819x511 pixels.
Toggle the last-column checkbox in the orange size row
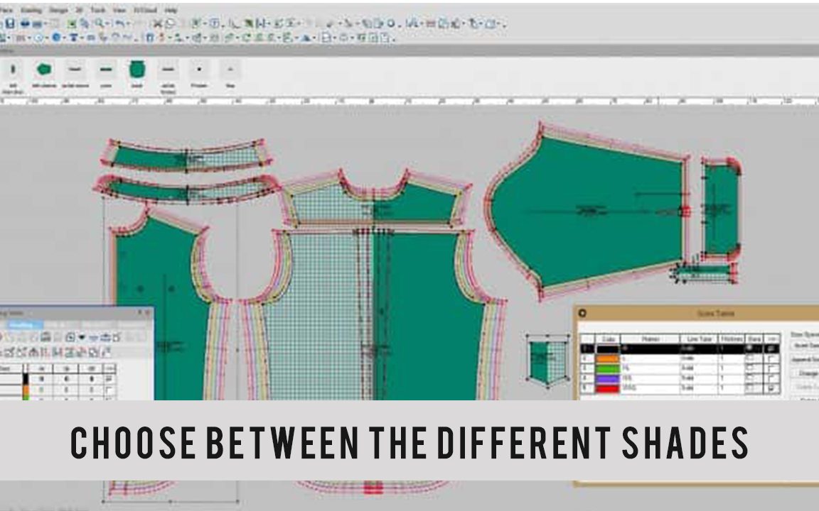click(771, 358)
